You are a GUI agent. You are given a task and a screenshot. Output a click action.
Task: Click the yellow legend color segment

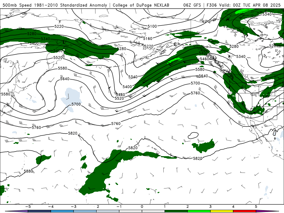pyautogui.click(x=222, y=211)
